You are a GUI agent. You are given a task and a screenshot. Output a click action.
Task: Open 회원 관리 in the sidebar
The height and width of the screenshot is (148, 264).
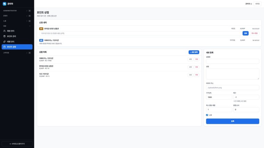[17, 31]
